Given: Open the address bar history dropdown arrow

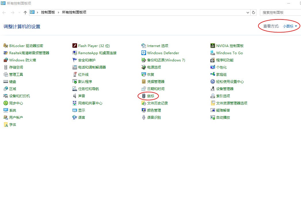Looking at the screenshot, I should [x=248, y=13].
